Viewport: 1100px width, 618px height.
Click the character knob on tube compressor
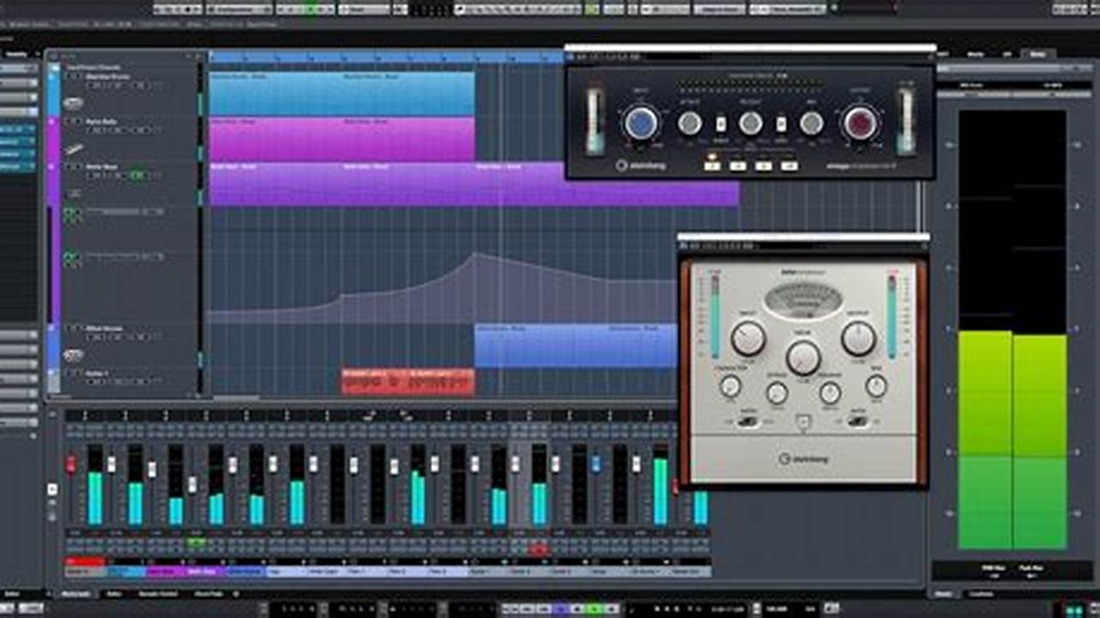coord(730,387)
